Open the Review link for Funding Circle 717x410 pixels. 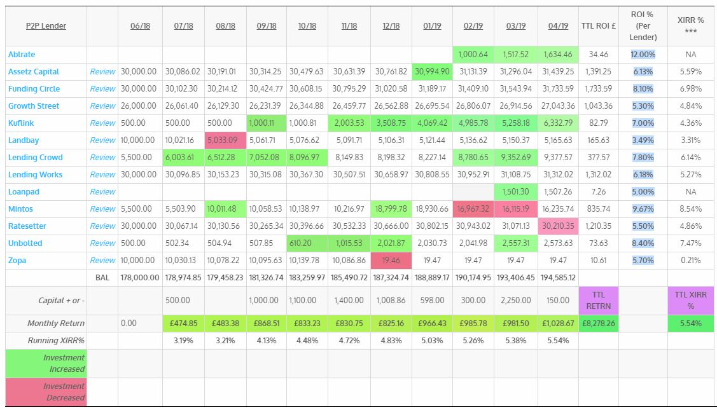[102, 88]
